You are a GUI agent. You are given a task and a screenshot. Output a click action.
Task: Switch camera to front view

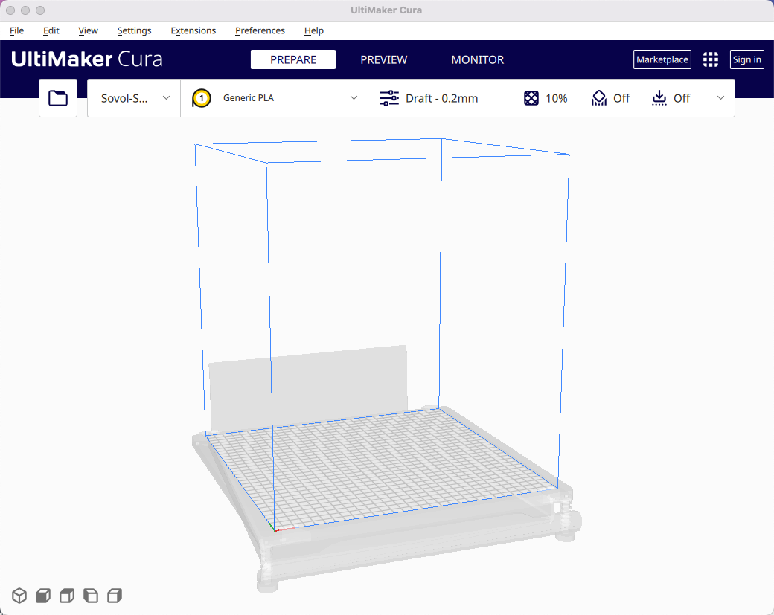point(43,596)
